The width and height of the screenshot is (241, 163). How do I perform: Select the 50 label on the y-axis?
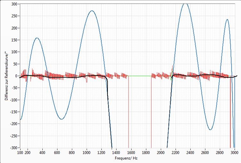(x=15, y=64)
